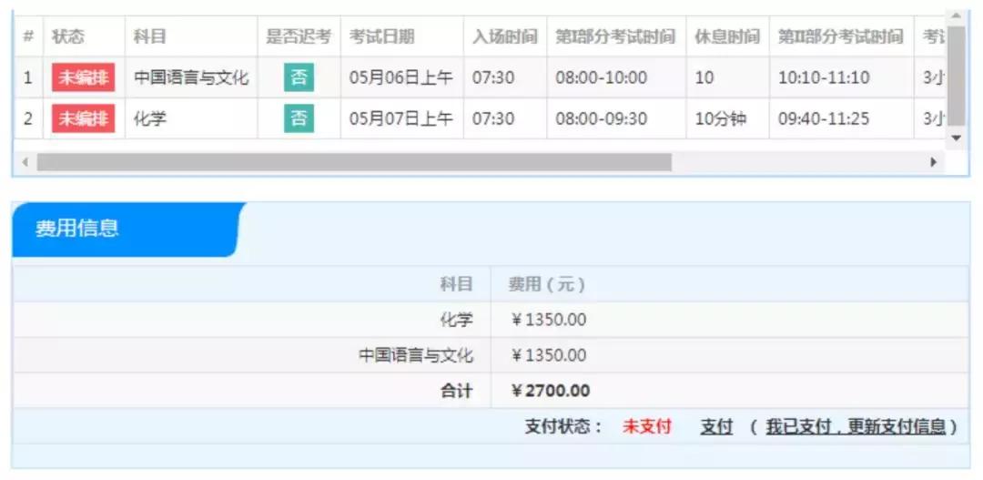Click the 第I部分考试时间 column header
This screenshot has width=983, height=480.
(x=615, y=36)
